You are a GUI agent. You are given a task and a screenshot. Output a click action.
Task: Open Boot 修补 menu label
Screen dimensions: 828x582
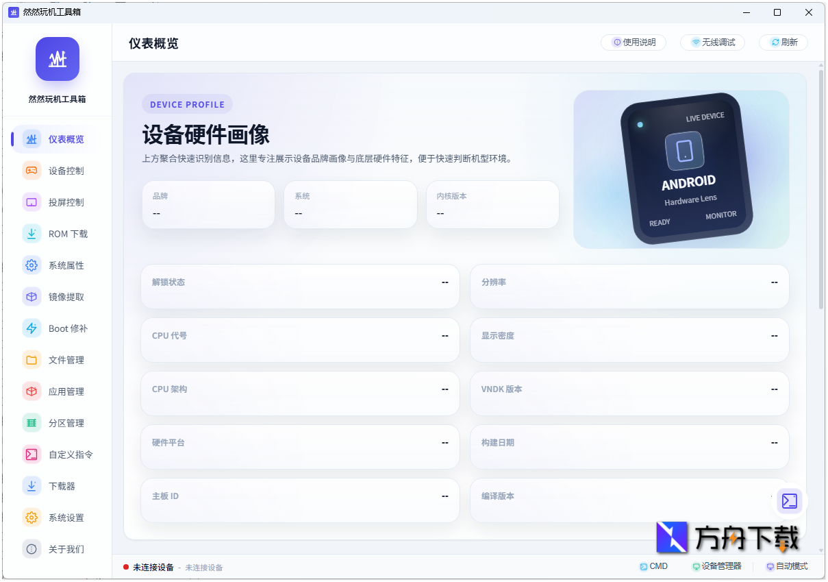point(68,328)
